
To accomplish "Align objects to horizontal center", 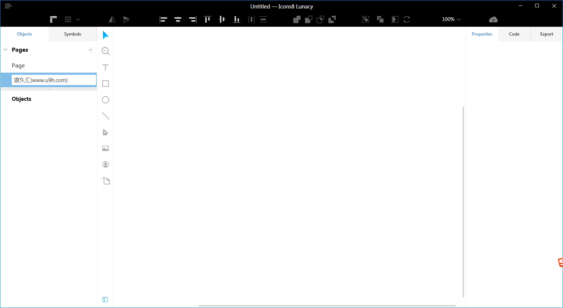I will click(178, 19).
